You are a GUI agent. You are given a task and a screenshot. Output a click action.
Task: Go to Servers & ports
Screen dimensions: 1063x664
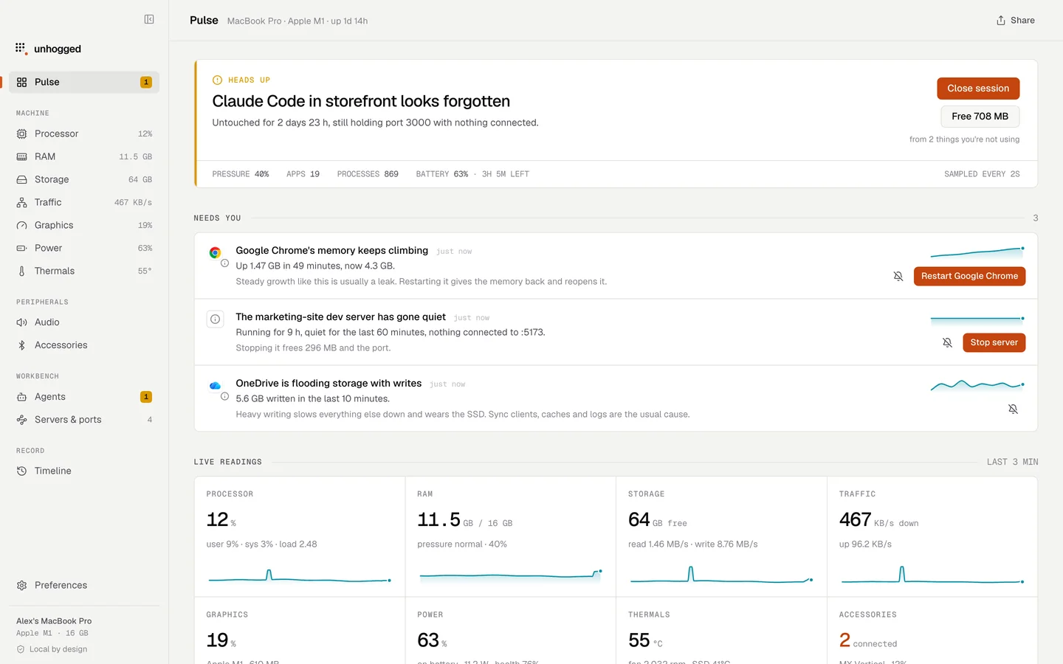(x=84, y=420)
